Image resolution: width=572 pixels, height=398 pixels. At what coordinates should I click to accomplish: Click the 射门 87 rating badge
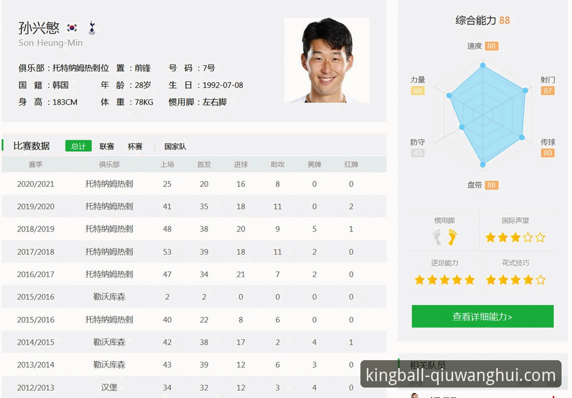click(548, 91)
